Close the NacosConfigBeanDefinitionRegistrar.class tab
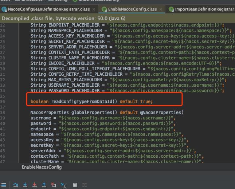Image resolution: width=235 pixels, height=189 pixels. pos(94,9)
